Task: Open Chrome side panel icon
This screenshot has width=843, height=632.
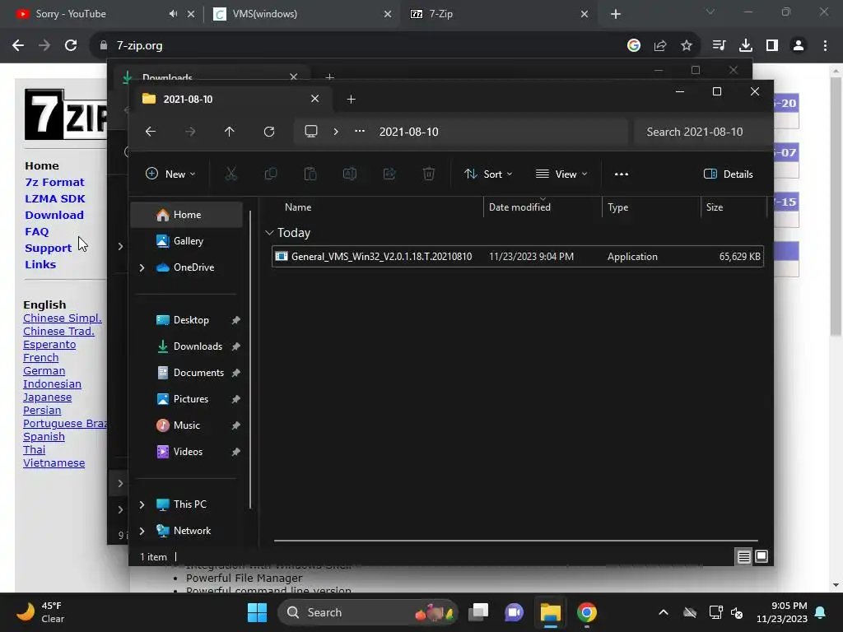Action: click(772, 46)
